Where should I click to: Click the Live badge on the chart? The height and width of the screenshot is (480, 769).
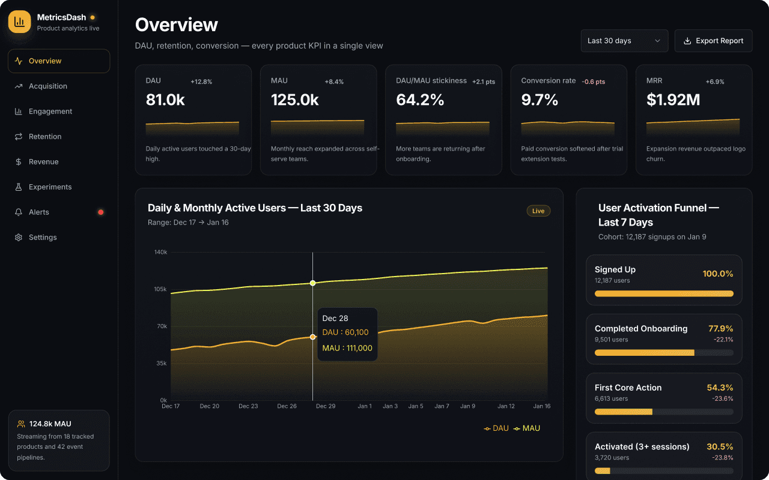coord(538,211)
